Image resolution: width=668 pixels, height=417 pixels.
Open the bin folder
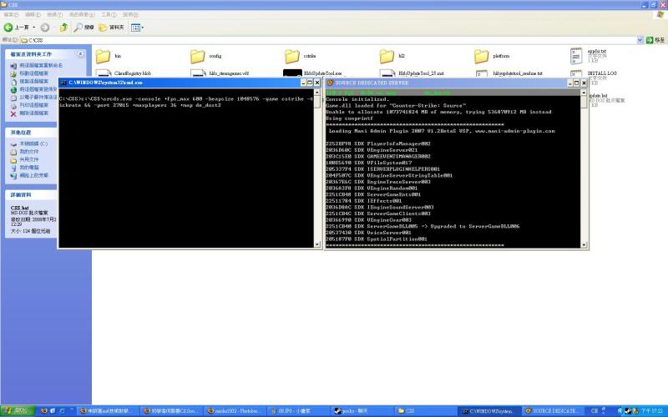[x=104, y=57]
